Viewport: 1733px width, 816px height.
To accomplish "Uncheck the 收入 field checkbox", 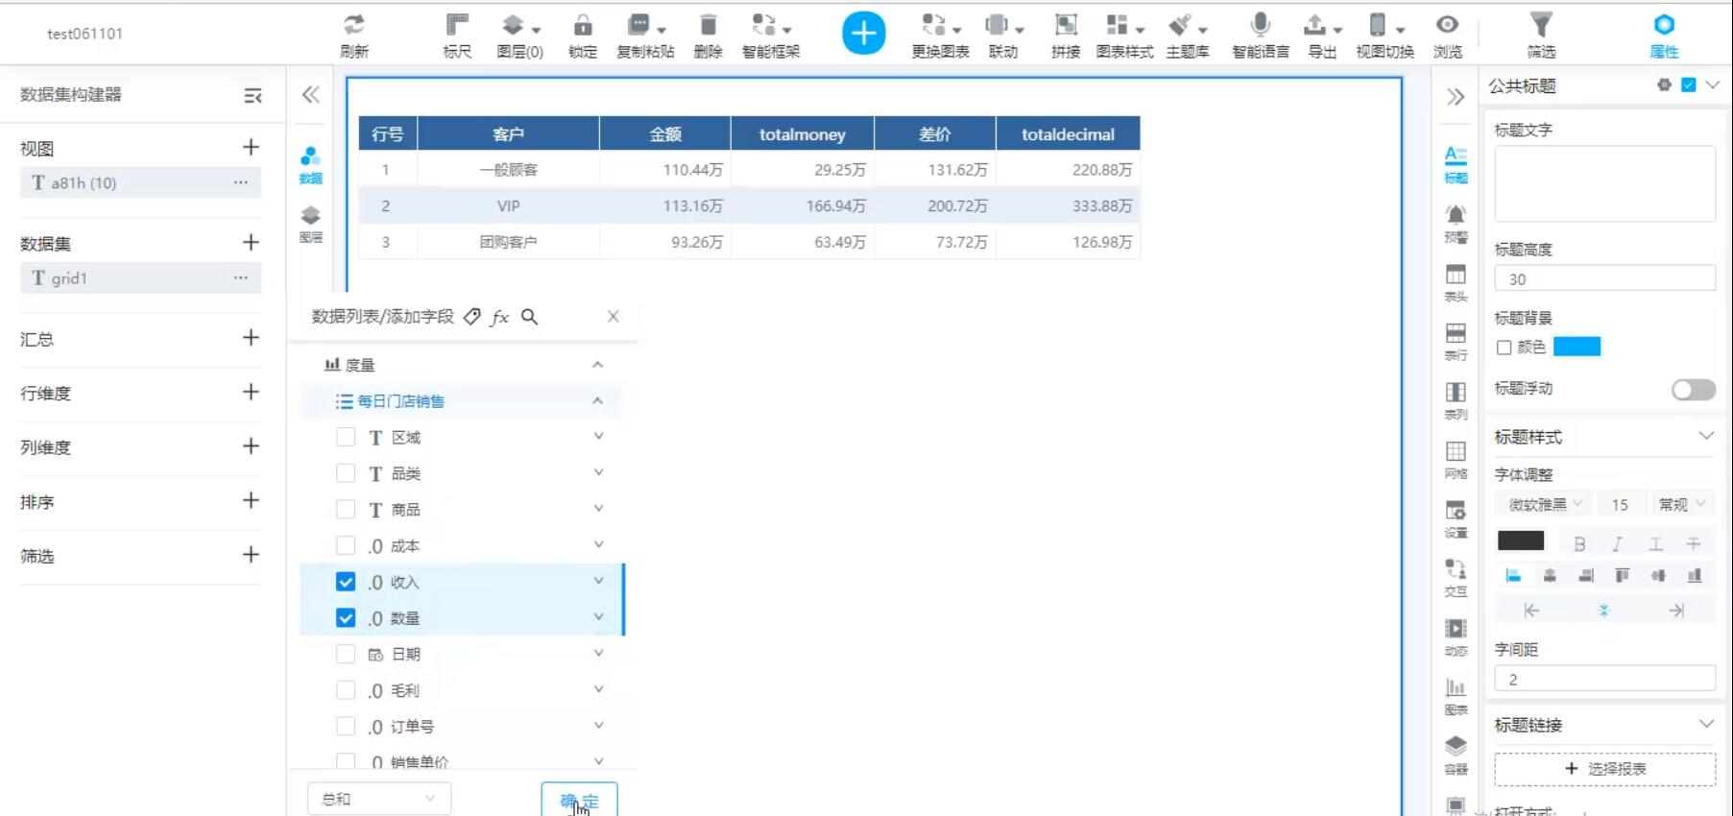I will pyautogui.click(x=346, y=582).
